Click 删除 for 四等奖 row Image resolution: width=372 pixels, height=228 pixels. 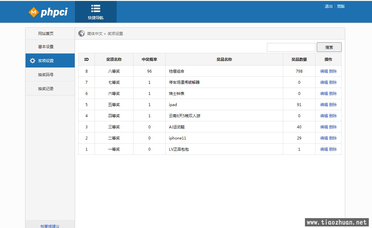[333, 116]
